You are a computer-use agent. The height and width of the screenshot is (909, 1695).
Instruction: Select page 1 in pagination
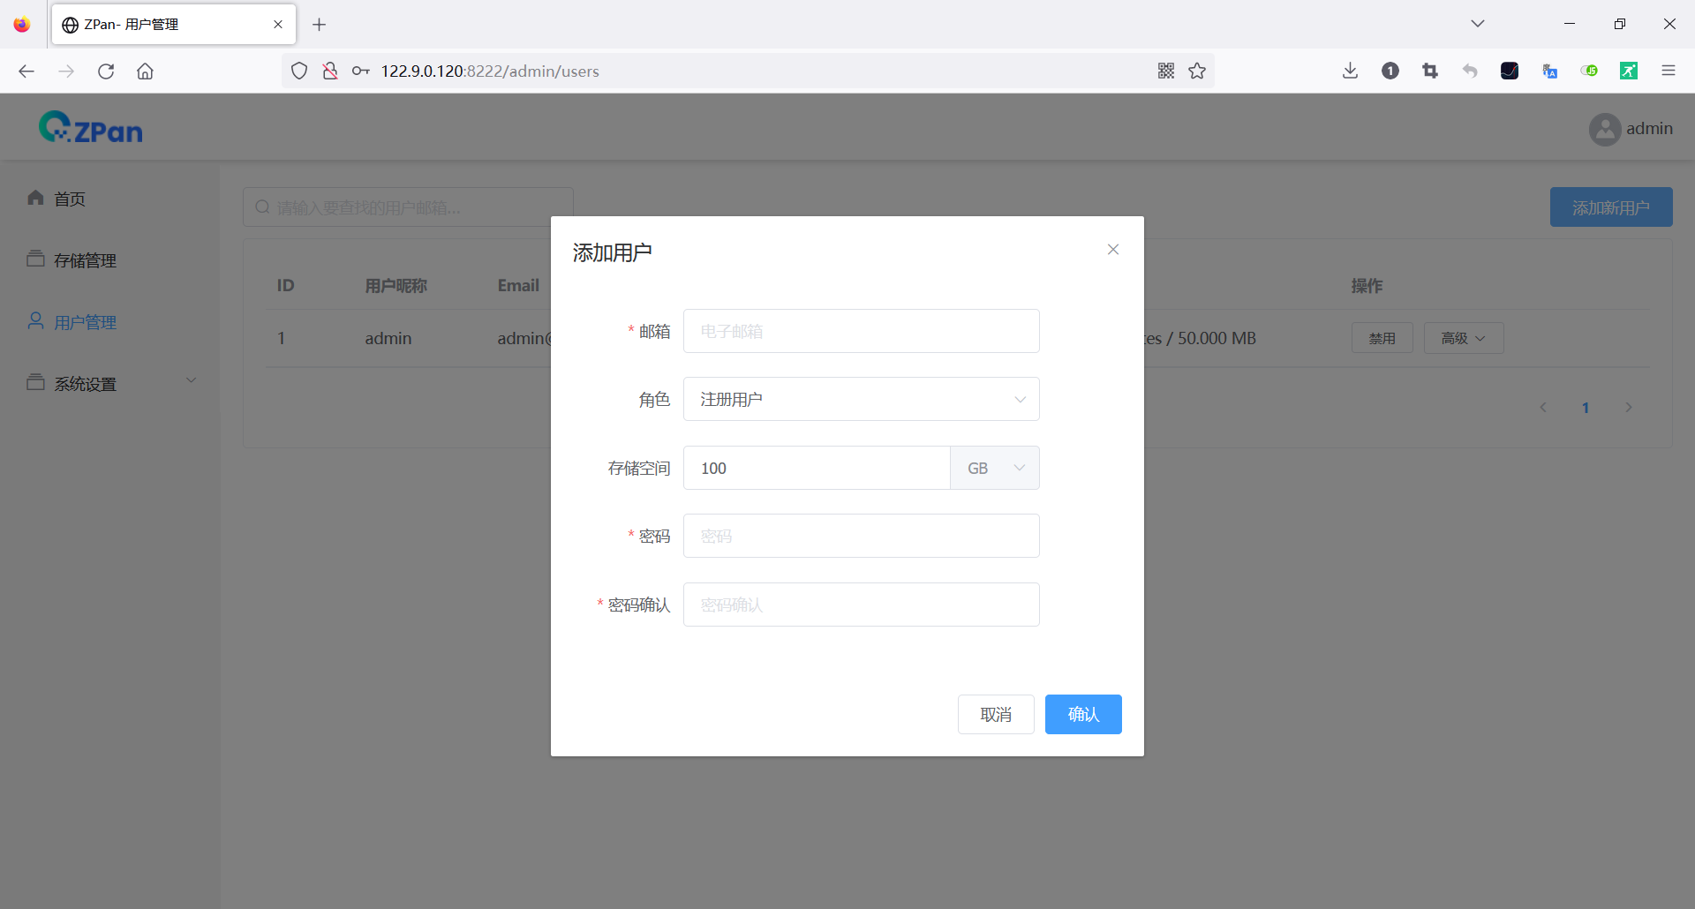pyautogui.click(x=1586, y=407)
